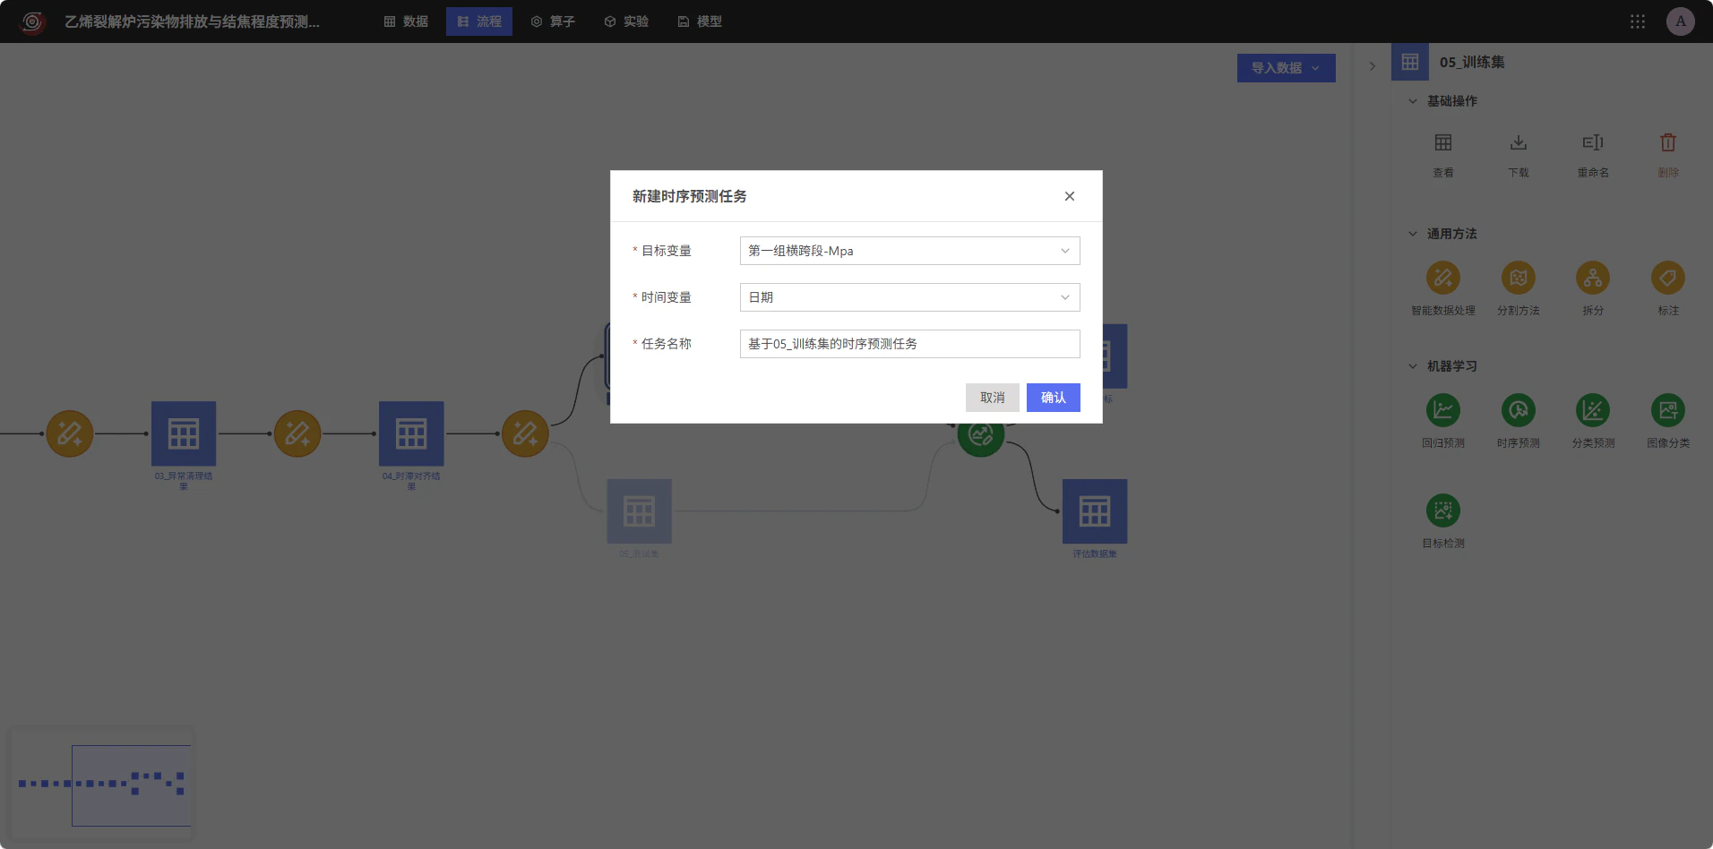Collapse the 通用方法 section
Viewport: 1713px width, 849px height.
pos(1413,234)
